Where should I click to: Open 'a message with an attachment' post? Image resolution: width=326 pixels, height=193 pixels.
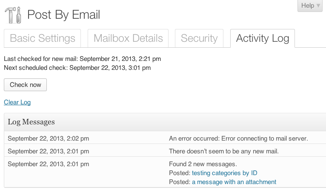click(x=234, y=182)
